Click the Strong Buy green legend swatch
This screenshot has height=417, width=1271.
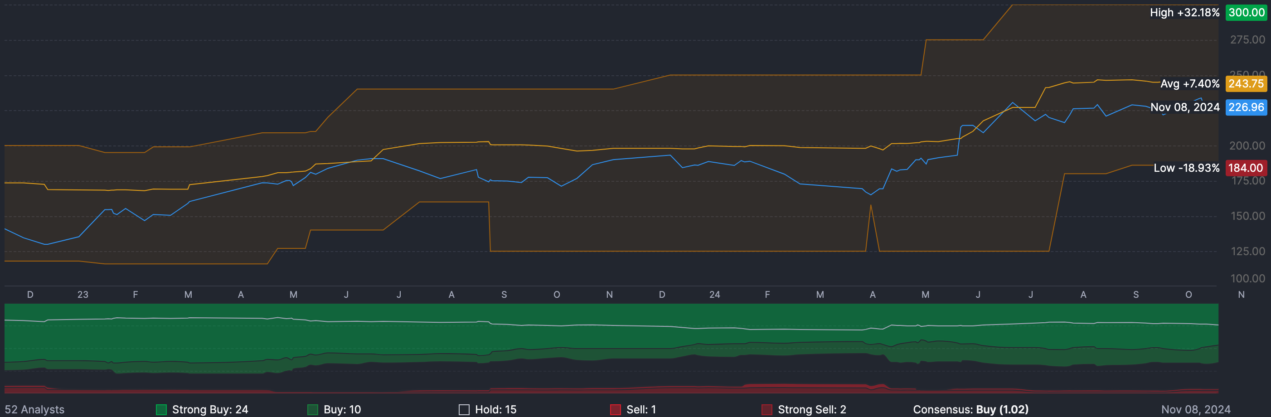click(161, 410)
